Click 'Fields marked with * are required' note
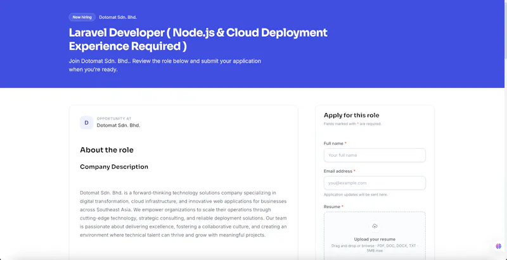507x260 pixels. pyautogui.click(x=352, y=124)
